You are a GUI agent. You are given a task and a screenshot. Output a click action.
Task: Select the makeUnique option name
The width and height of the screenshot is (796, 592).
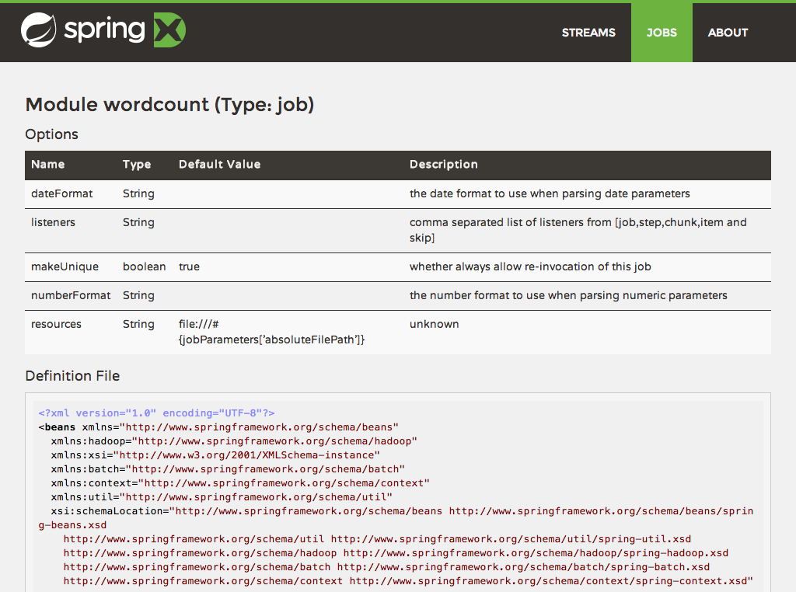65,266
